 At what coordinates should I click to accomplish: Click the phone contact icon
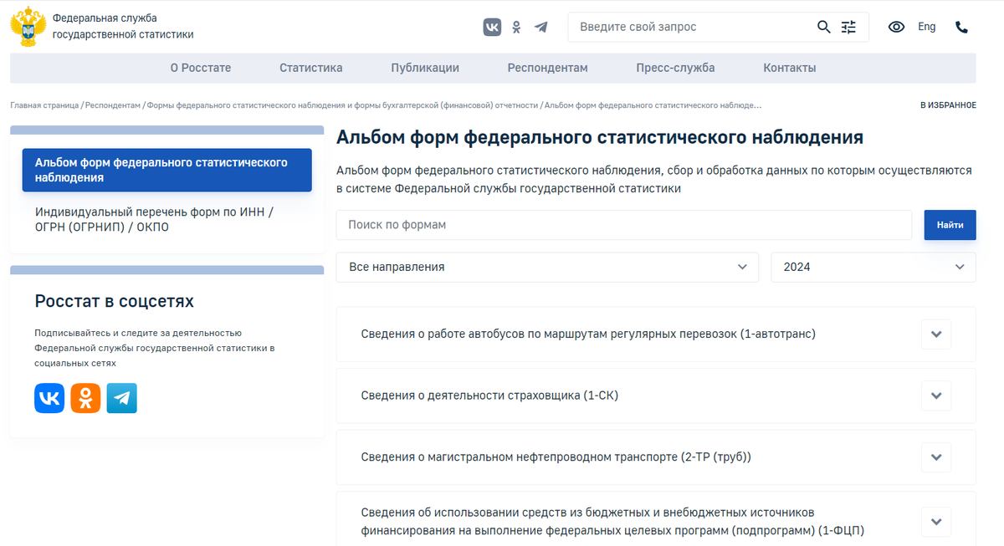(x=961, y=27)
